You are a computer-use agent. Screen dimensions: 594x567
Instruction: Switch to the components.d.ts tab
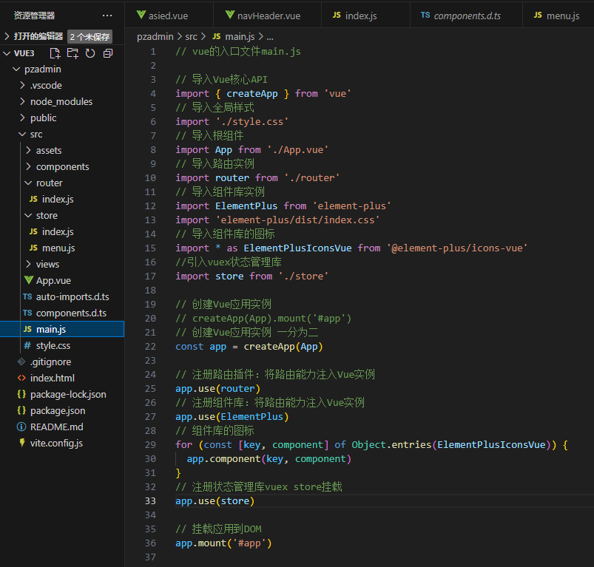466,16
